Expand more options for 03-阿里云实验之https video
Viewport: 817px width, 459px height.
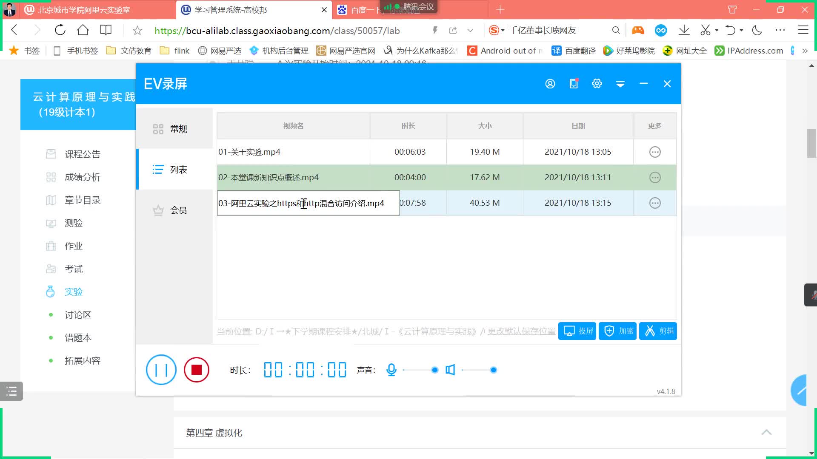pyautogui.click(x=655, y=203)
